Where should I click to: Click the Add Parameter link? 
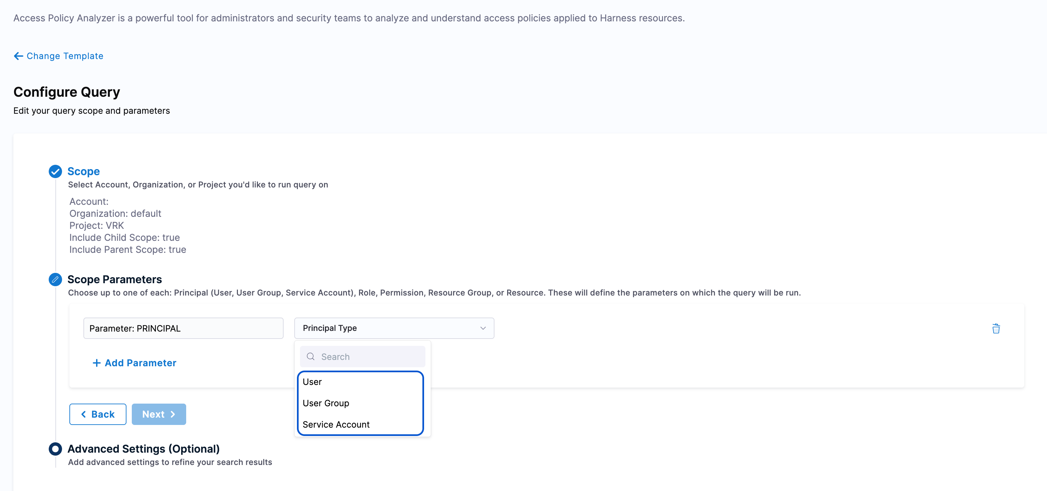[x=140, y=363]
